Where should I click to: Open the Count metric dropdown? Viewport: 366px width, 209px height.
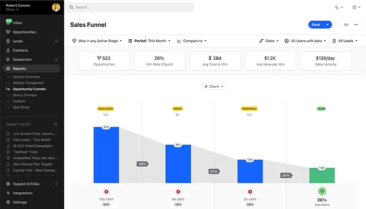click(214, 86)
